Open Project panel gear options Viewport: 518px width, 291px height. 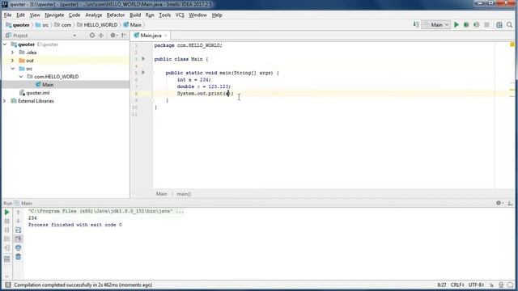pyautogui.click(x=113, y=36)
